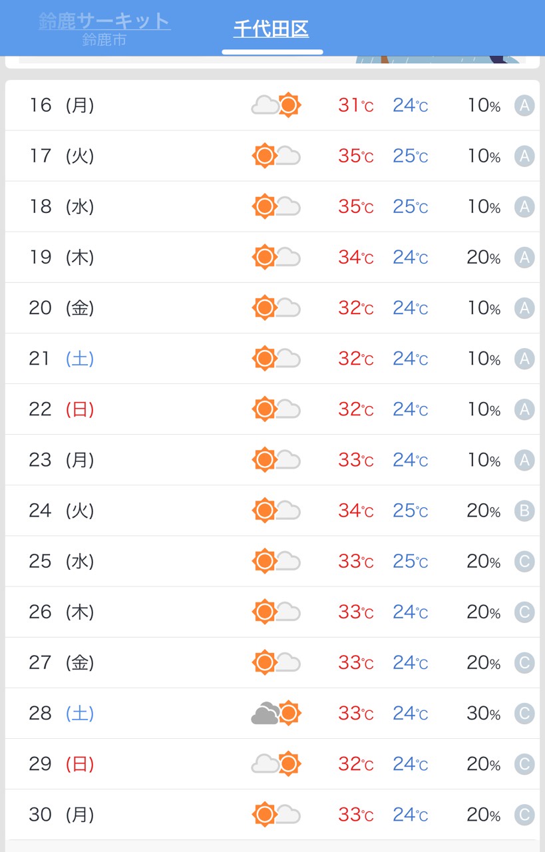
Task: Tap the reliability A badge for the 16th
Action: click(x=524, y=105)
